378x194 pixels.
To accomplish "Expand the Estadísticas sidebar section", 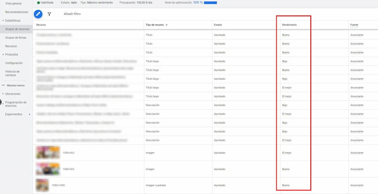I will [3, 20].
